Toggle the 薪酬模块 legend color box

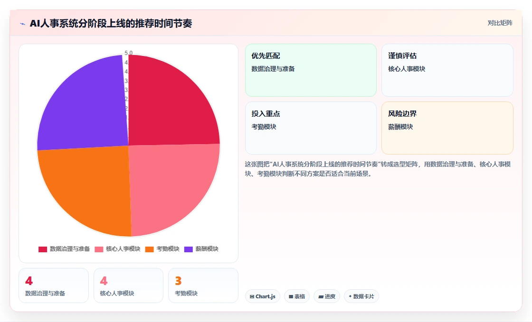pyautogui.click(x=188, y=249)
